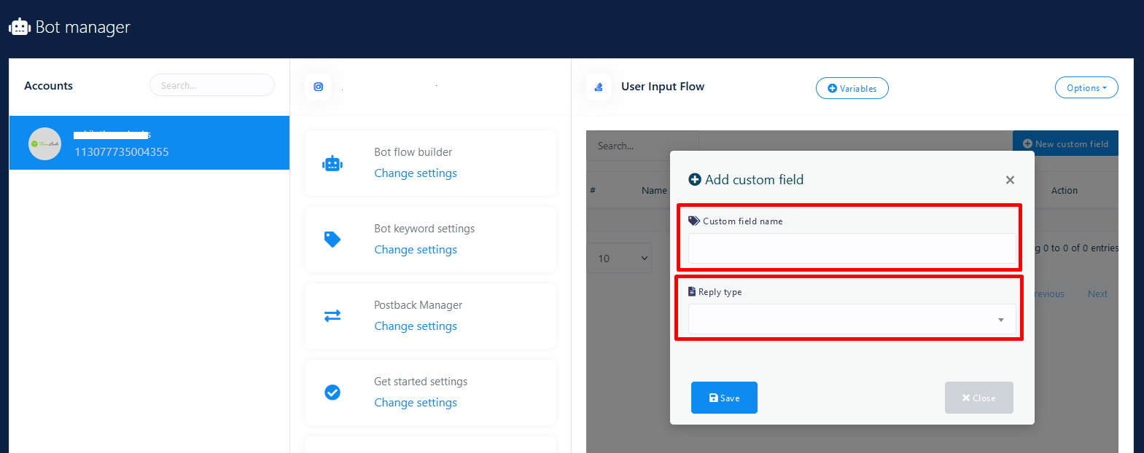Click the User Input Flow header icon
The image size is (1144, 453).
click(599, 87)
